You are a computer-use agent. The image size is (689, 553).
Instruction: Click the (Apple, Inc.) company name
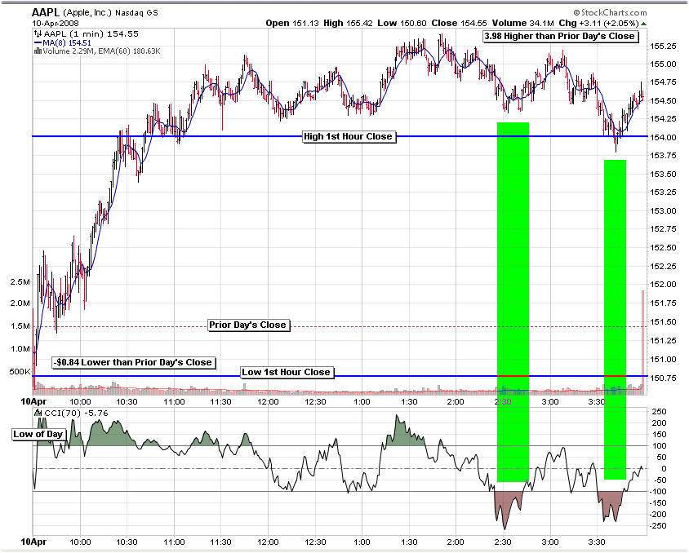(x=87, y=13)
